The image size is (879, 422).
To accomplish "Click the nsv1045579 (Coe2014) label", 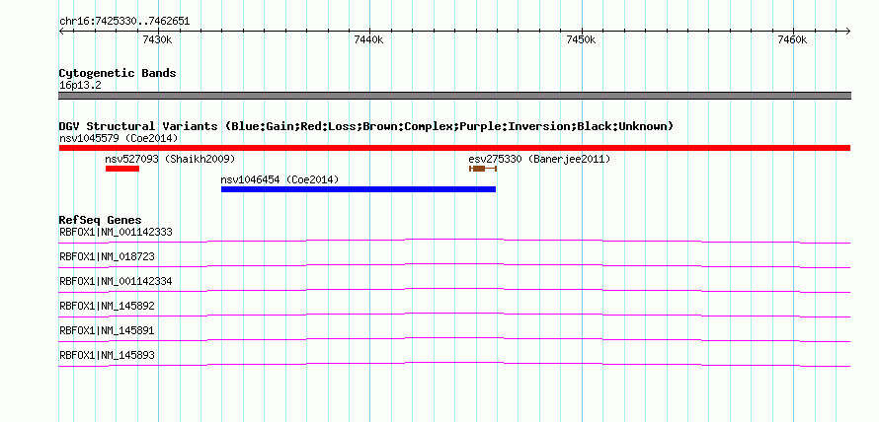I will 119,138.
